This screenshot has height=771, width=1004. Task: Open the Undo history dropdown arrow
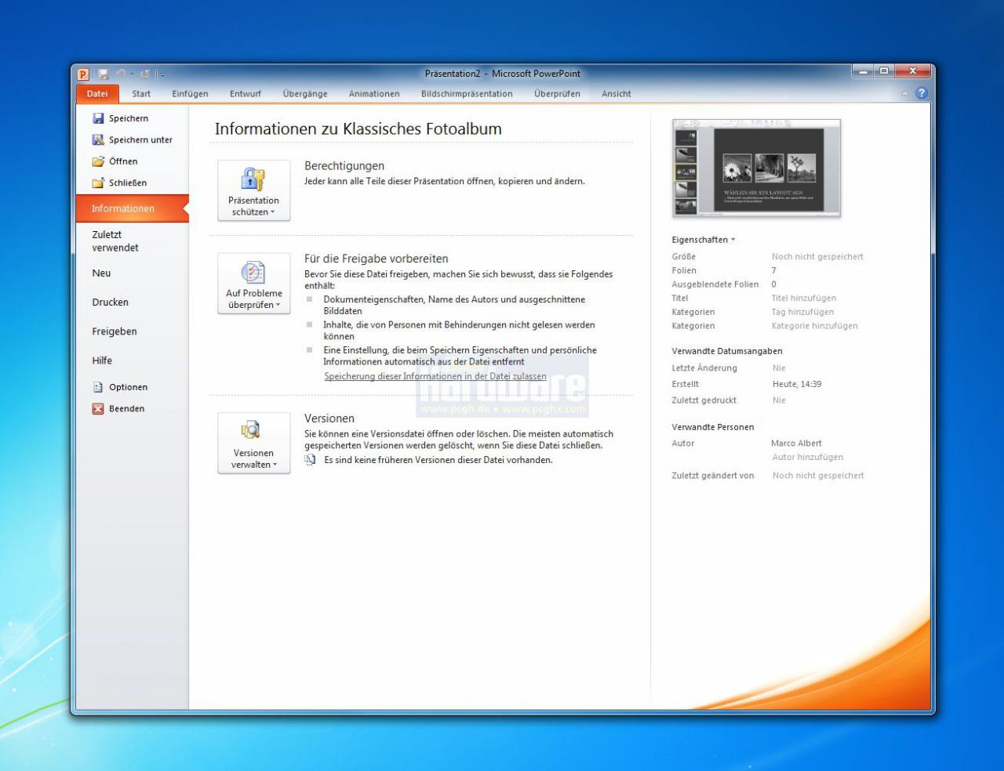point(132,74)
